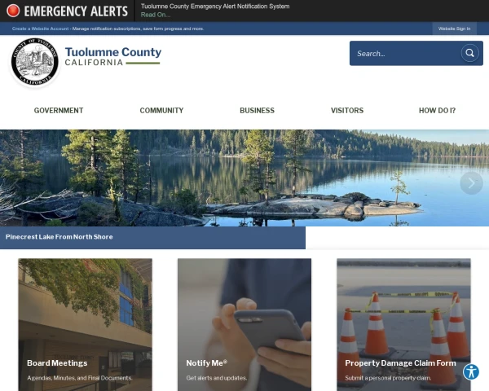Image resolution: width=489 pixels, height=391 pixels.
Task: Expand the How Do I? menu
Action: pos(437,111)
